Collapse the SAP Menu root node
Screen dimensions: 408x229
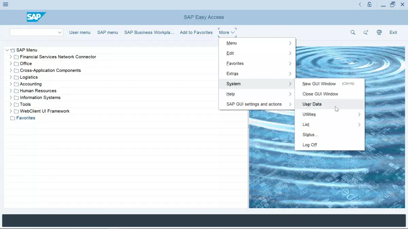coord(7,50)
